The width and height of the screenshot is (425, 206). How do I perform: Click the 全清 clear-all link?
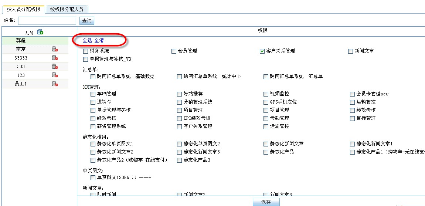(x=99, y=40)
